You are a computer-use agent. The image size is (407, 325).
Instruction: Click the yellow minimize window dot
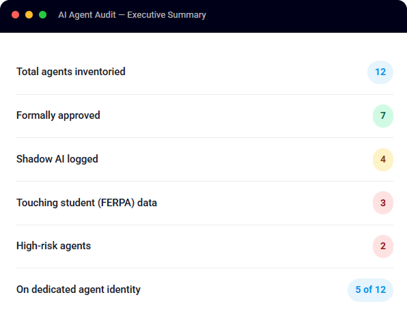tap(29, 15)
